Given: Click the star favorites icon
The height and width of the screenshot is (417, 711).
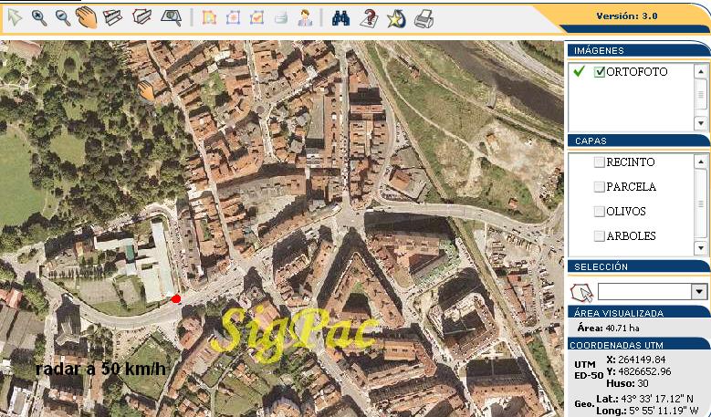Looking at the screenshot, I should pos(395,17).
